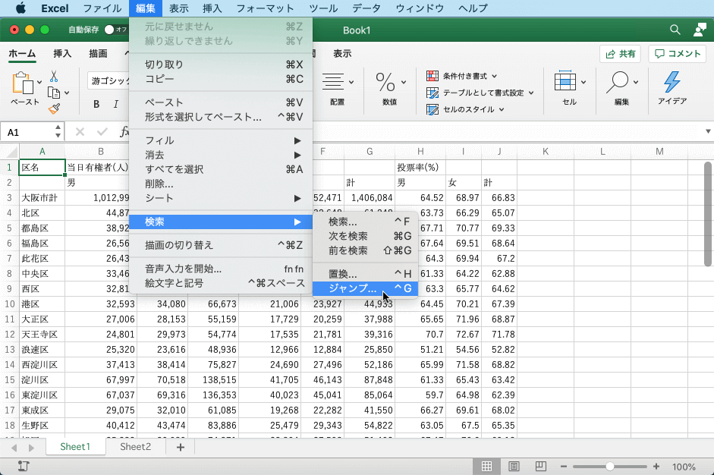Click the title bar search icon
The image size is (714, 475).
coord(675,30)
